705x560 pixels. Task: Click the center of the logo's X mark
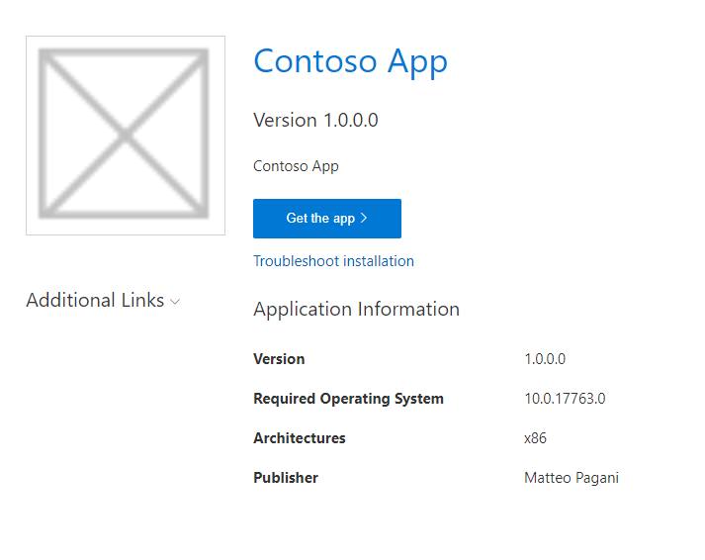point(125,133)
